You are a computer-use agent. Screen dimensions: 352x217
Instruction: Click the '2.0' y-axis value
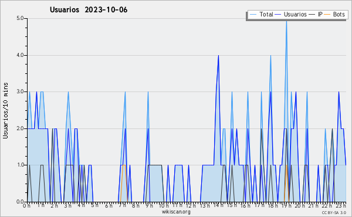tap(20, 128)
